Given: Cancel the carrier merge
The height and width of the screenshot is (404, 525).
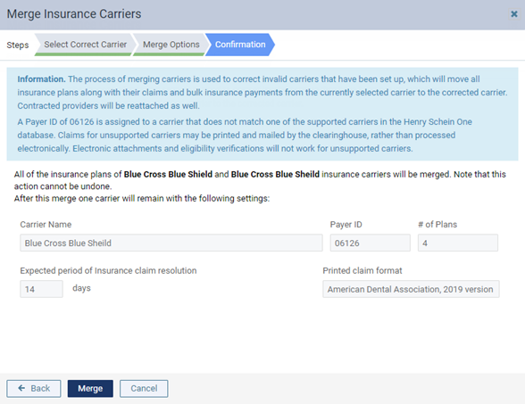Looking at the screenshot, I should click(x=144, y=388).
